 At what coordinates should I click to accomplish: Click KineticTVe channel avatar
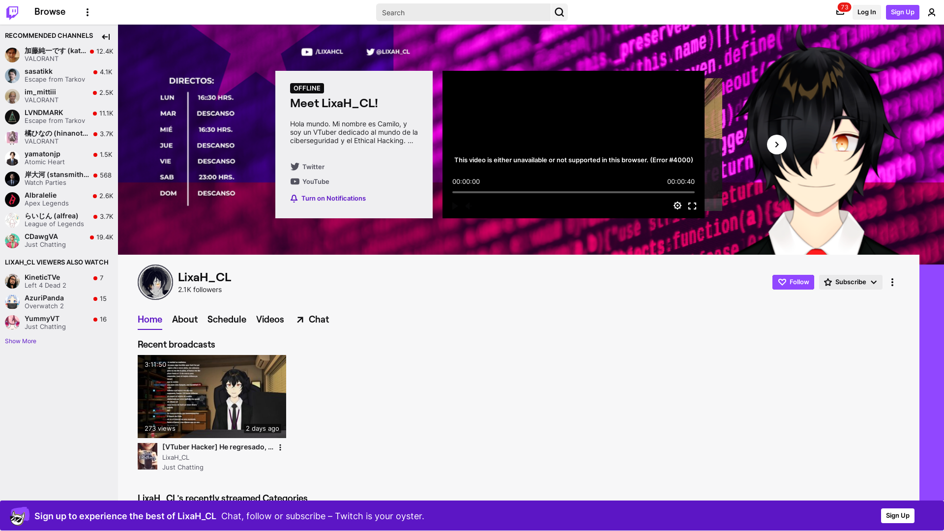pos(12,281)
